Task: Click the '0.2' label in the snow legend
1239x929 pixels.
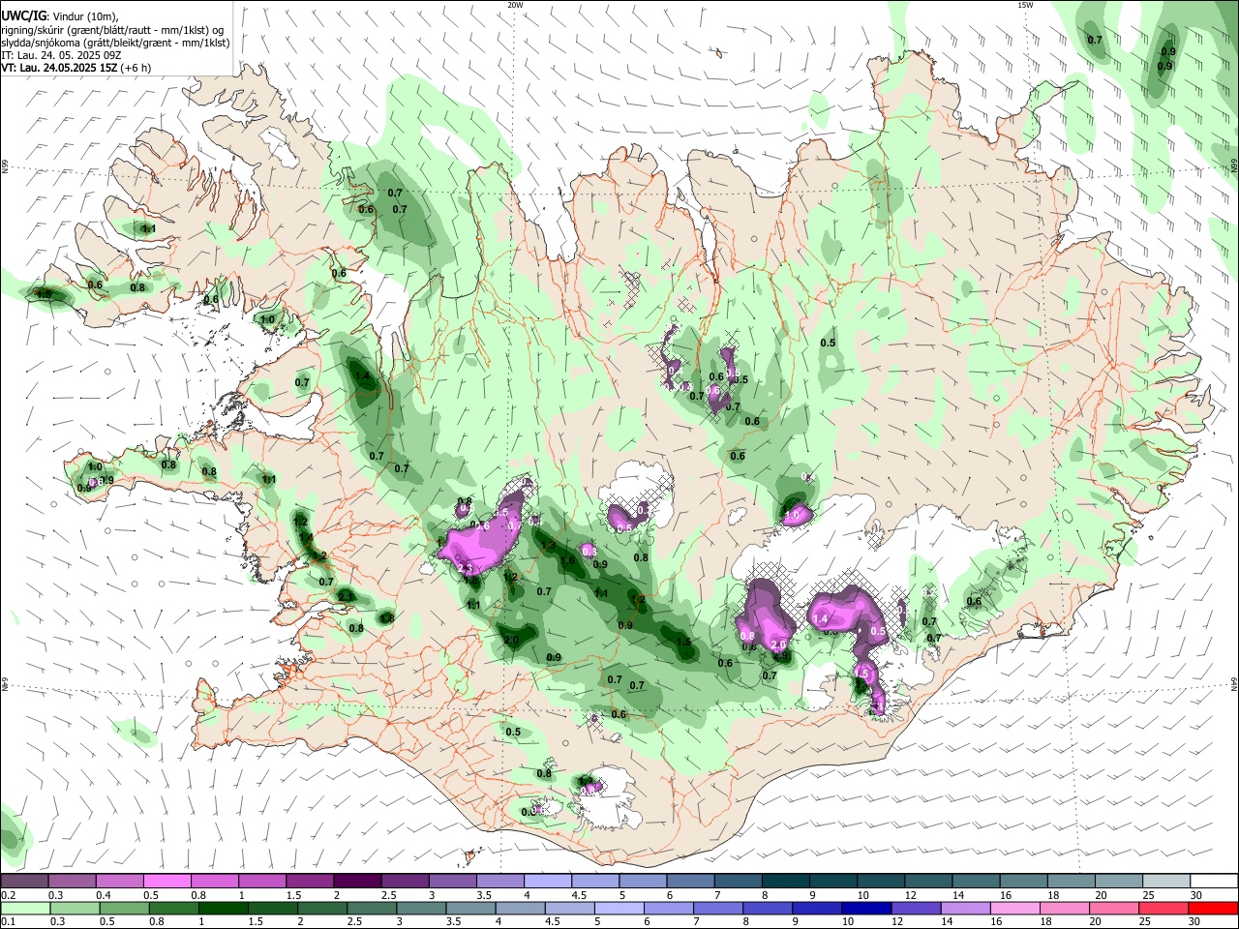Action: [8, 895]
